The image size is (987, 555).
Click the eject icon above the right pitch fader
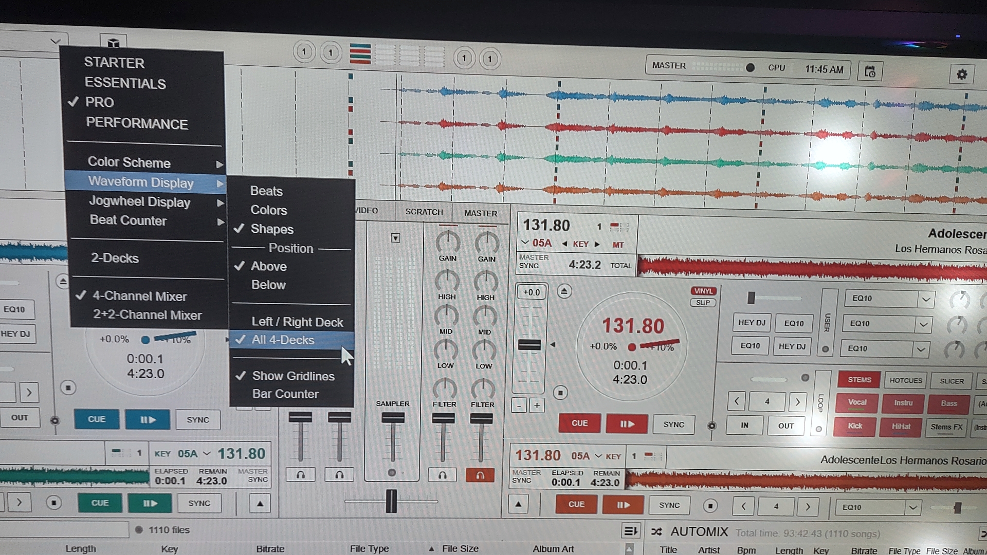[x=564, y=292]
